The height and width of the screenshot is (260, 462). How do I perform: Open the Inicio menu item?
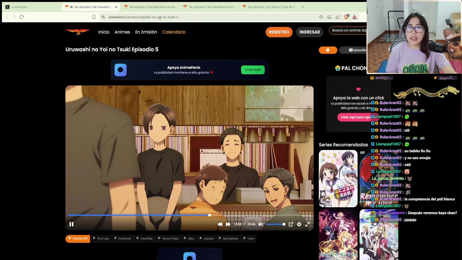pos(104,32)
